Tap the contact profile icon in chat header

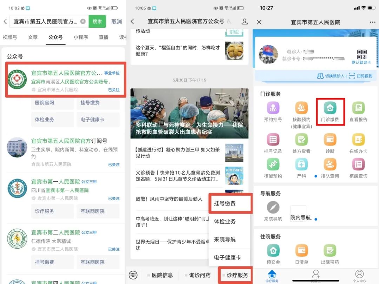click(x=245, y=22)
